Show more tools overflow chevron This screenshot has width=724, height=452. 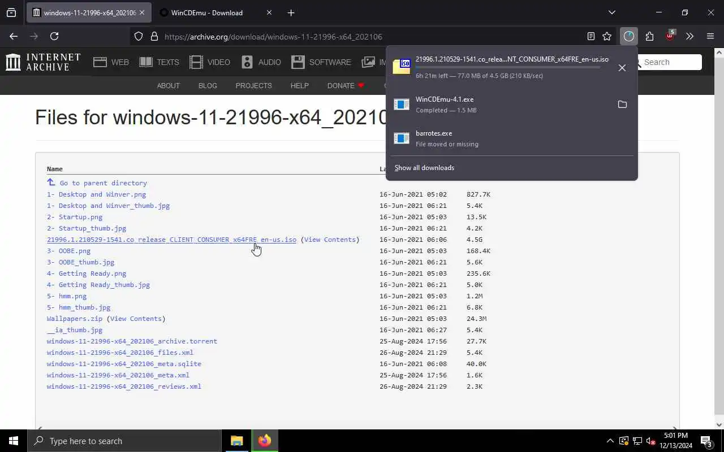(689, 36)
